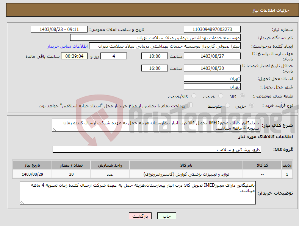Click the resize handle of شرح کلی نیاز textarea
The width and height of the screenshot is (299, 226).
[x=54, y=129]
